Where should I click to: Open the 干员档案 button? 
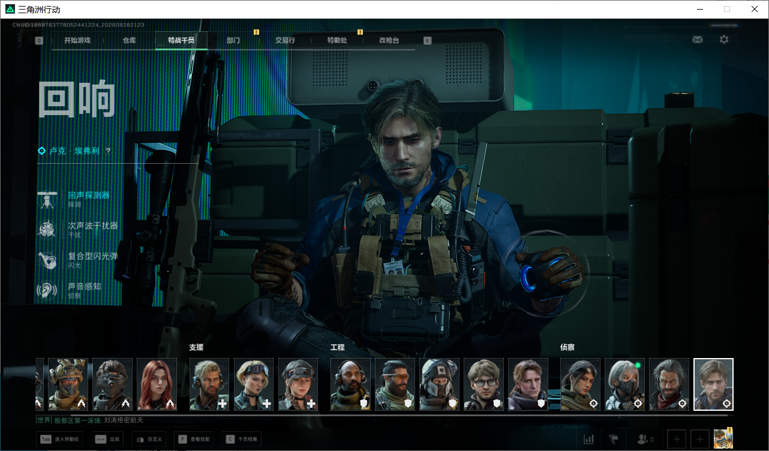click(x=241, y=439)
